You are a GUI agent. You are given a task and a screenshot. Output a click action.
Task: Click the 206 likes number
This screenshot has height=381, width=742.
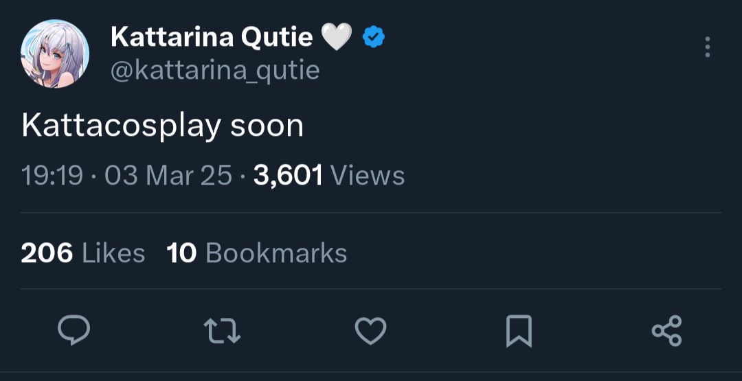47,253
